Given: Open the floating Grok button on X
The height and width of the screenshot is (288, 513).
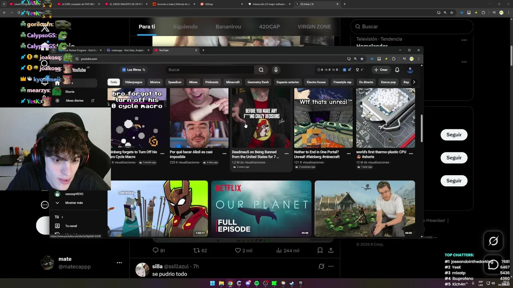Looking at the screenshot, I should [493, 241].
